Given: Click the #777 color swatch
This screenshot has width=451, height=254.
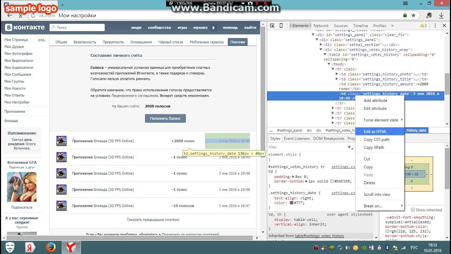Looking at the screenshot, I should 291,203.
